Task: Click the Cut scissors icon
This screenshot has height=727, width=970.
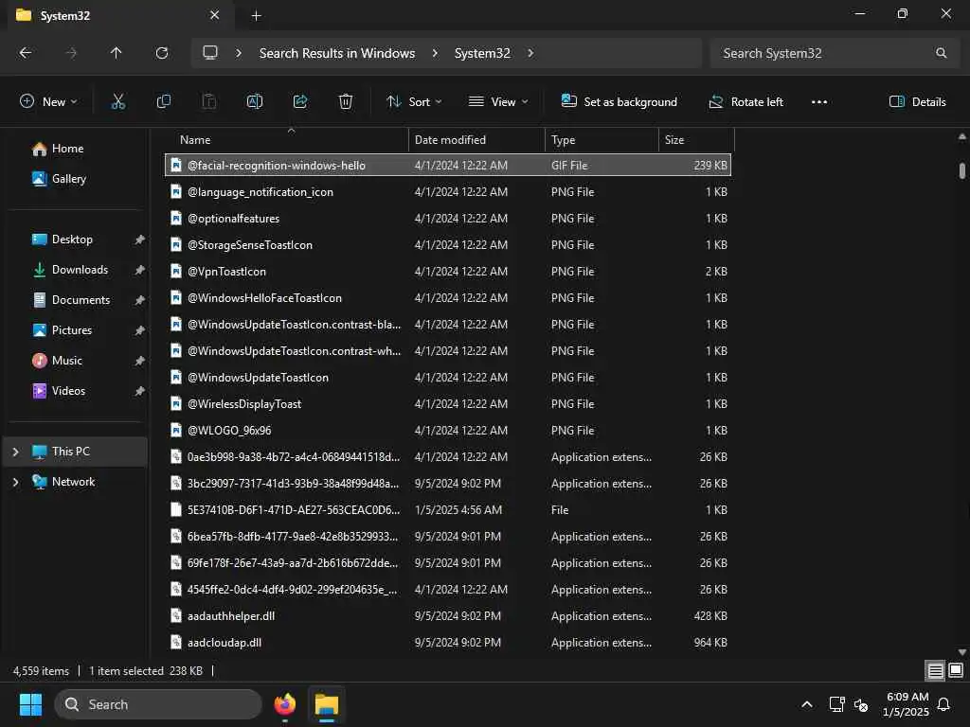Action: tap(117, 102)
